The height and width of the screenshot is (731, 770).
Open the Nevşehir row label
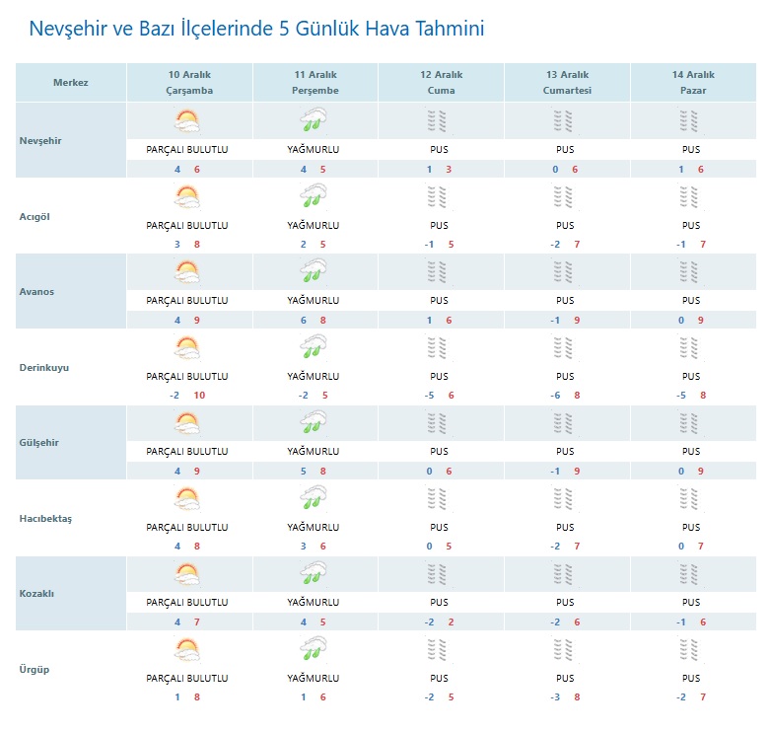click(x=40, y=140)
